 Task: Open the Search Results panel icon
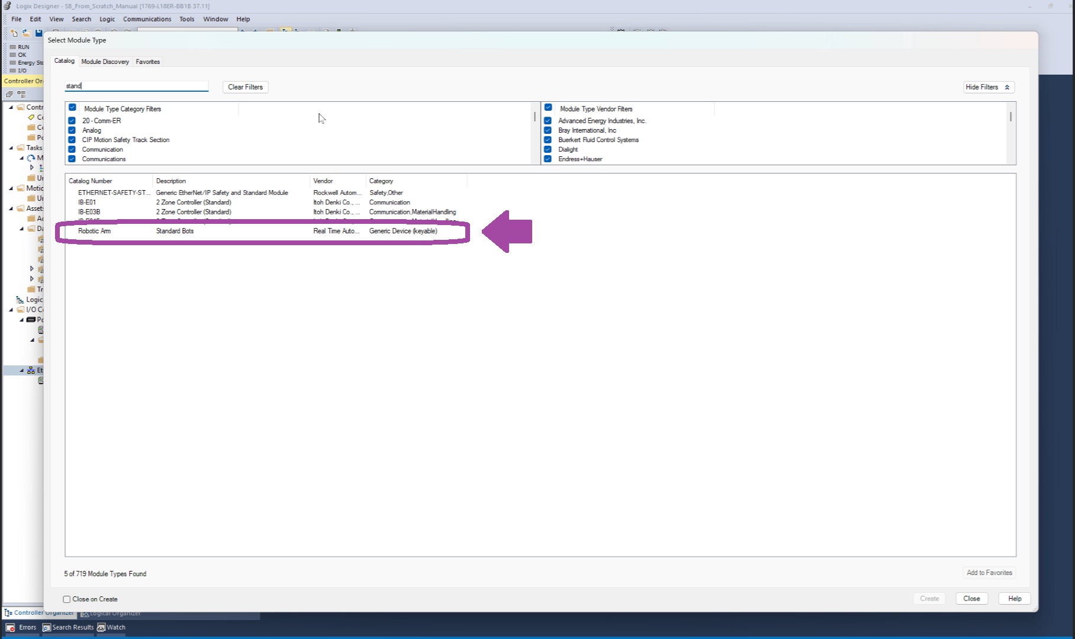click(x=47, y=627)
